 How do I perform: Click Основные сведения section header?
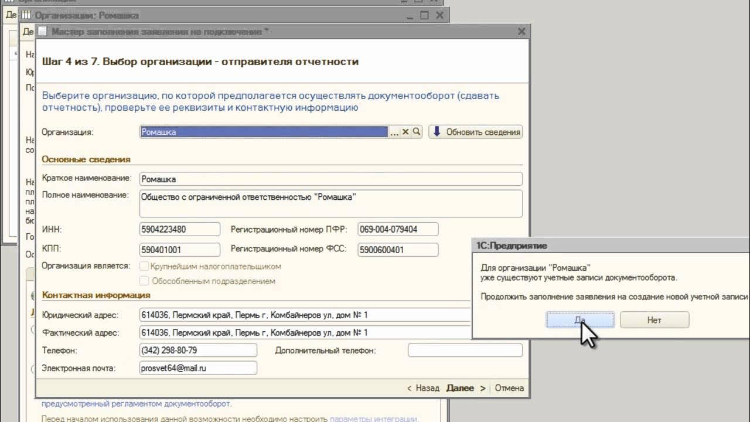[x=86, y=159]
